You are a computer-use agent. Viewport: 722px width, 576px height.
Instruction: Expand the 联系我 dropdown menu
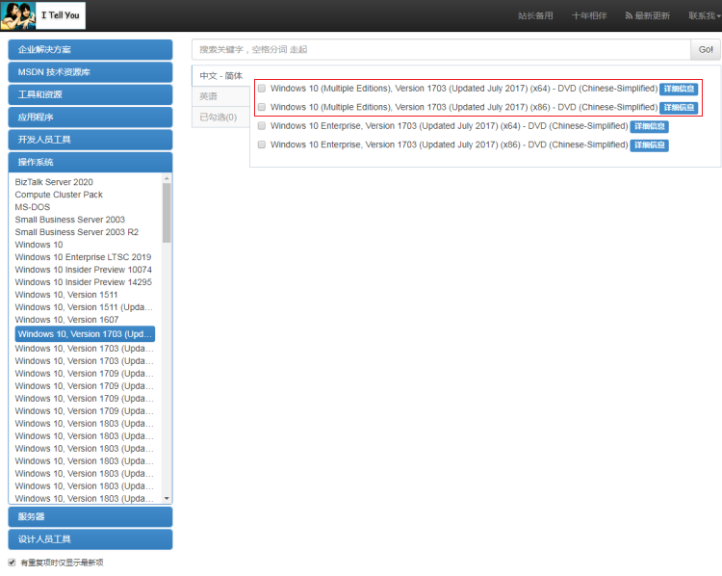705,15
